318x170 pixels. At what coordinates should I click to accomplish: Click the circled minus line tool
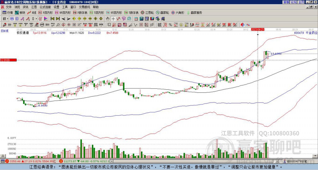coord(42,25)
